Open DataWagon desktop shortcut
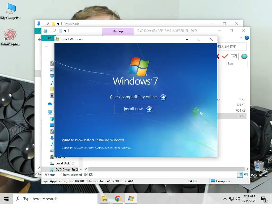 (10, 37)
